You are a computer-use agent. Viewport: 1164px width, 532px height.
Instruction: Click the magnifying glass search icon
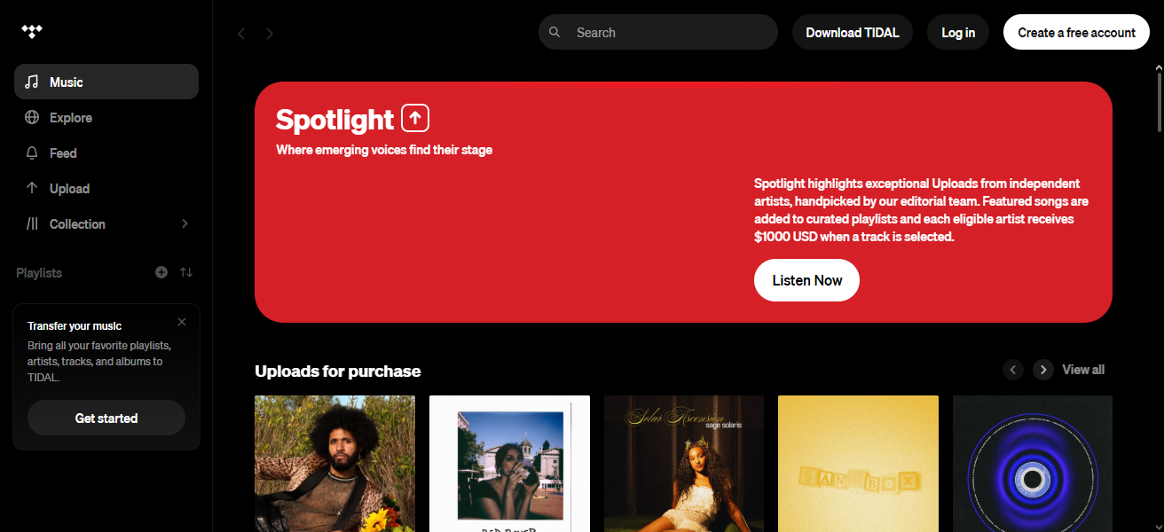tap(554, 32)
